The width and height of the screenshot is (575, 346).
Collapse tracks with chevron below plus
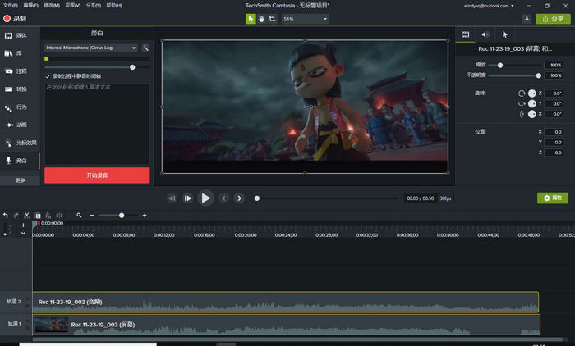23,233
